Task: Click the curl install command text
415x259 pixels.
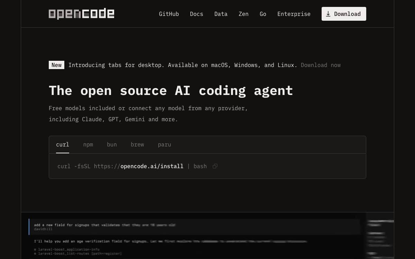Action: (132, 166)
